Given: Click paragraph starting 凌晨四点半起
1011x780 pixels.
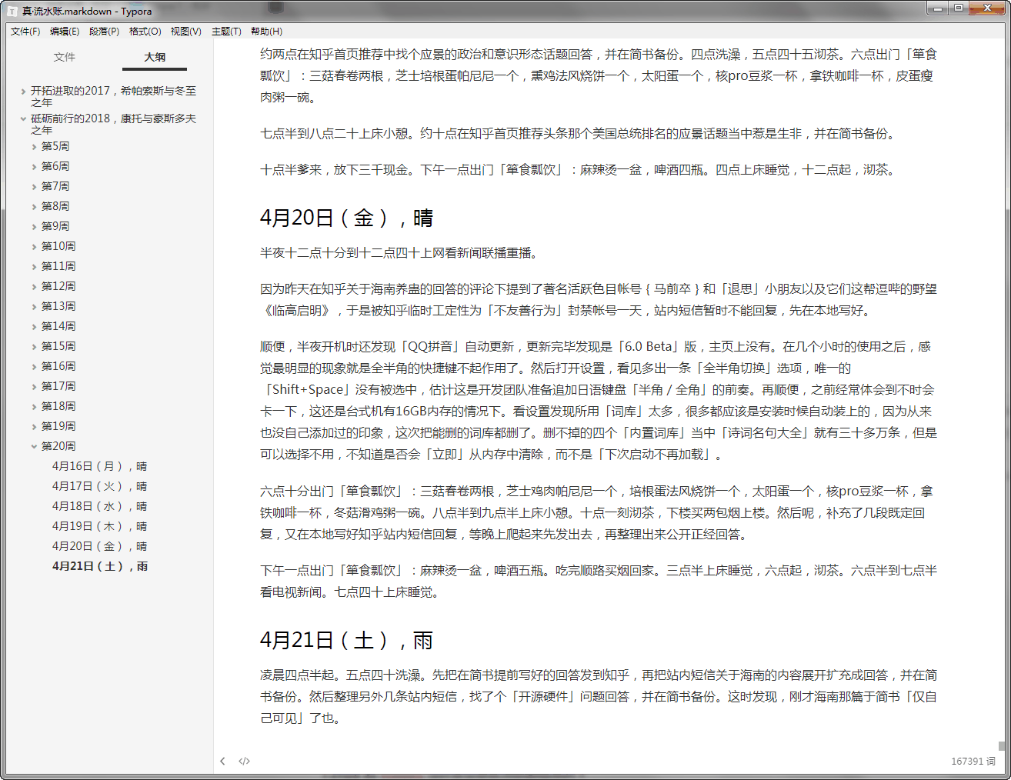Looking at the screenshot, I should click(599, 697).
